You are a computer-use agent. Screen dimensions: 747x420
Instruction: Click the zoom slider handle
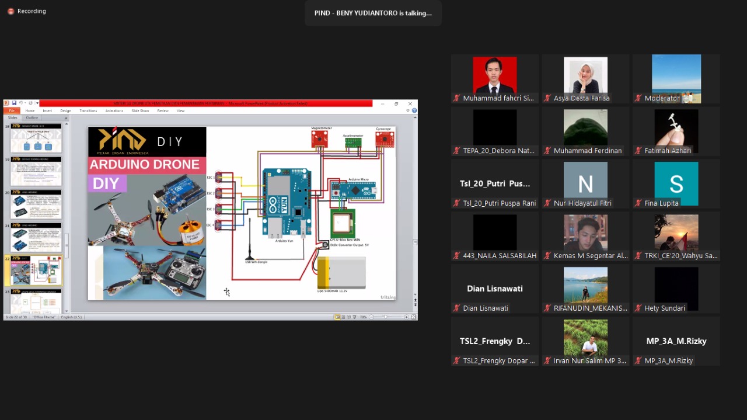[386, 317]
